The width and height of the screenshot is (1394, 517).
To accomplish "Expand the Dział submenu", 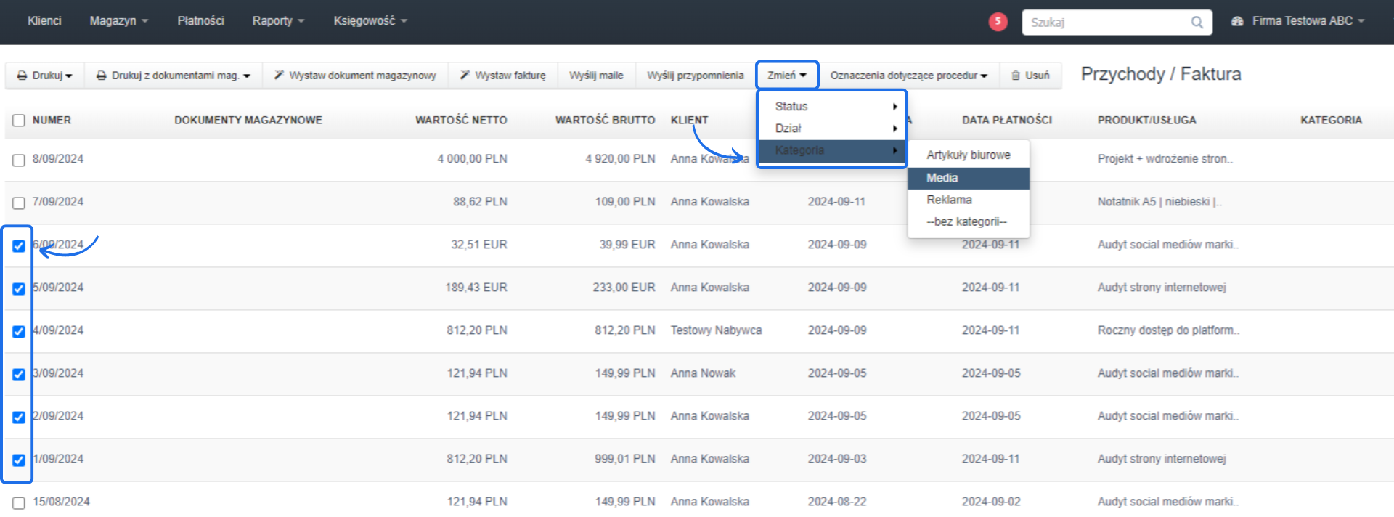I will click(832, 129).
